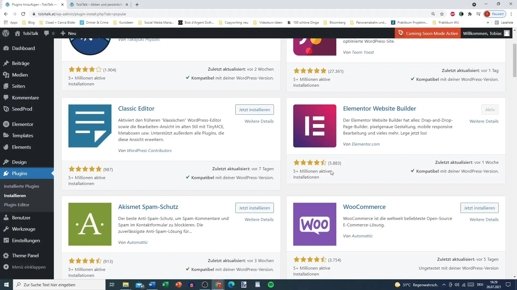Click the Classic Editor title link
Image resolution: width=517 pixels, height=290 pixels.
click(136, 108)
